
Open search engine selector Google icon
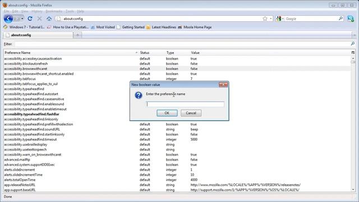coord(279,19)
